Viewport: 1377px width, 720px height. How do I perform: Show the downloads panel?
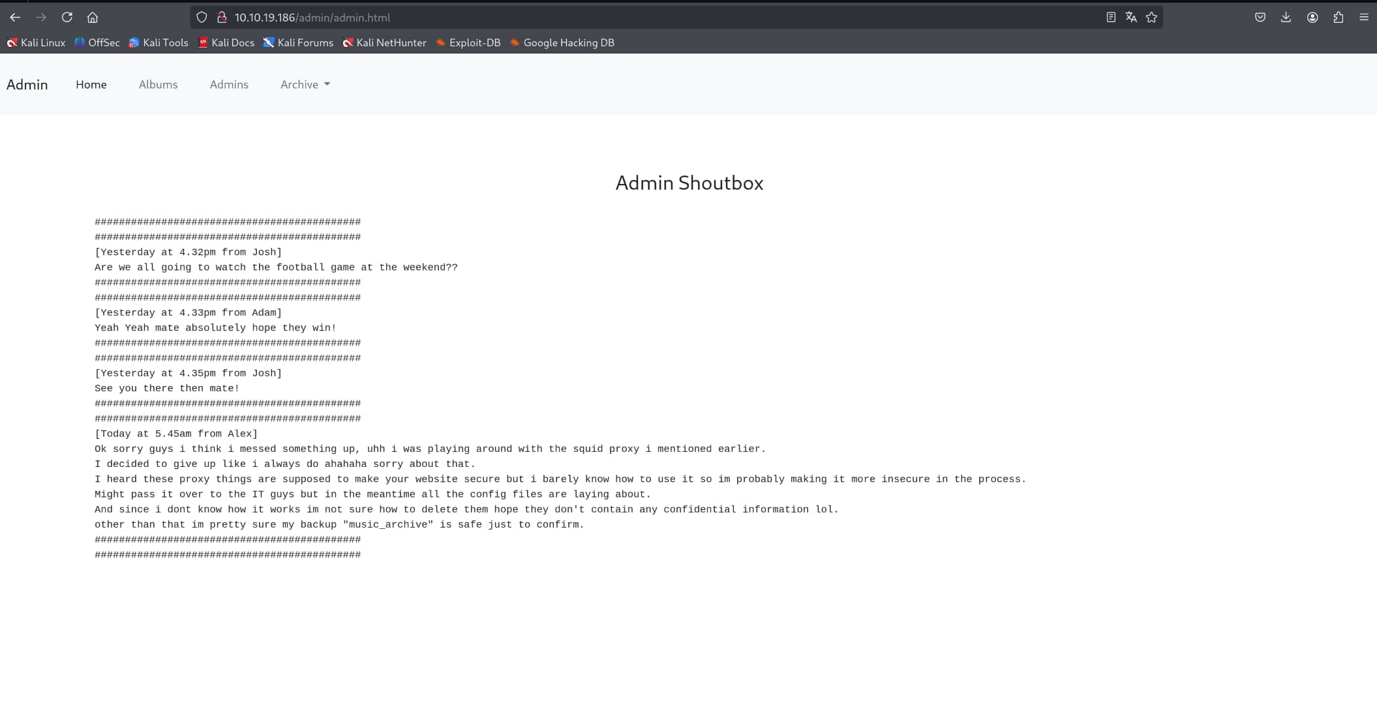pyautogui.click(x=1286, y=18)
